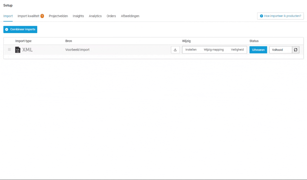The width and height of the screenshot is (307, 180).
Task: Click the XML file type icon
Action: coord(17,50)
